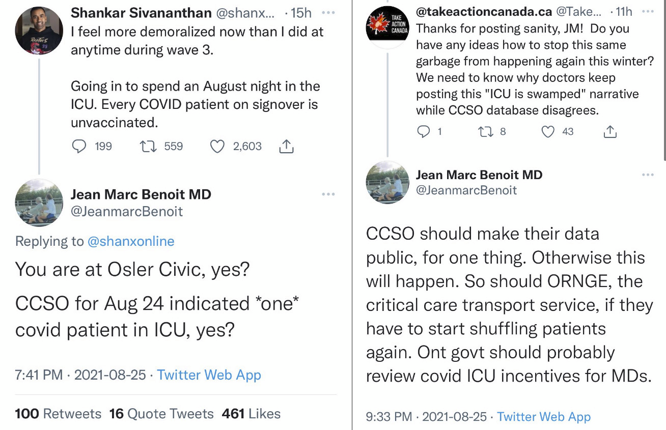Viewport: 666px width, 430px height.
Task: Retweet Shankar's wave 3 ICU tweet
Action: point(147,147)
